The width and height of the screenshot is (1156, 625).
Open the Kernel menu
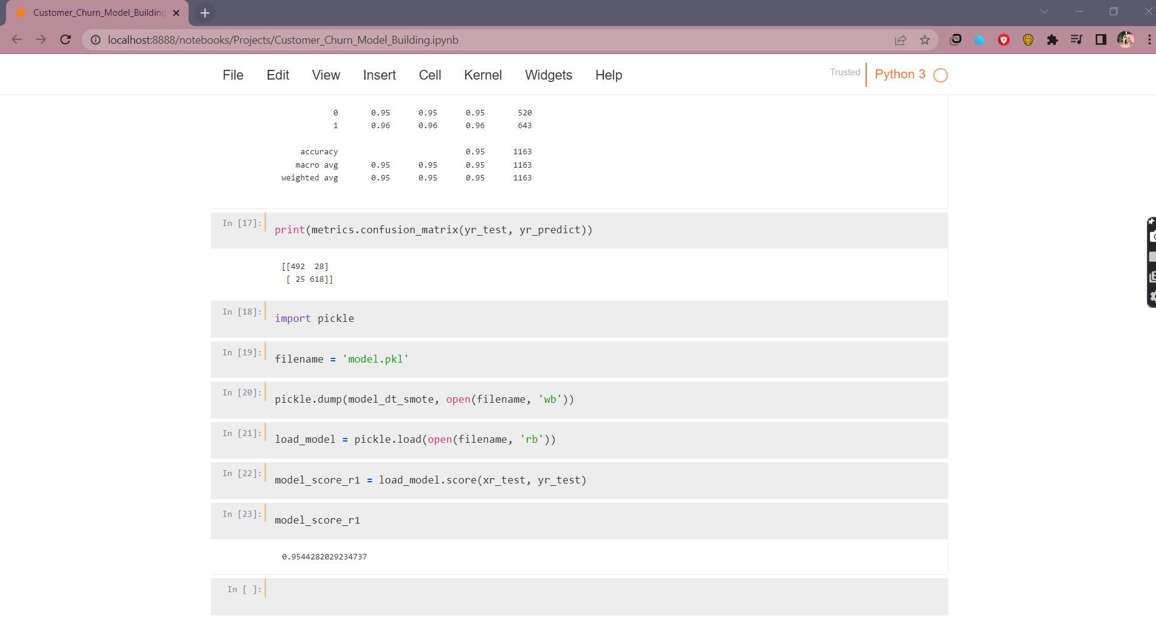483,75
